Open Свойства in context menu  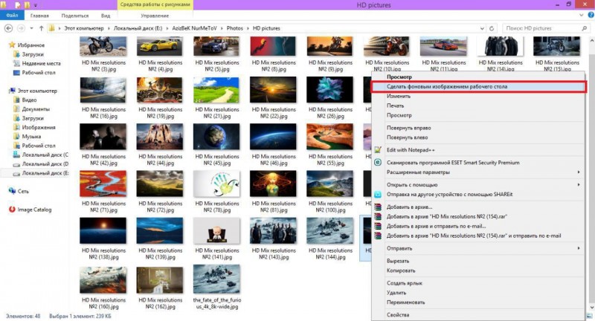pyautogui.click(x=478, y=315)
